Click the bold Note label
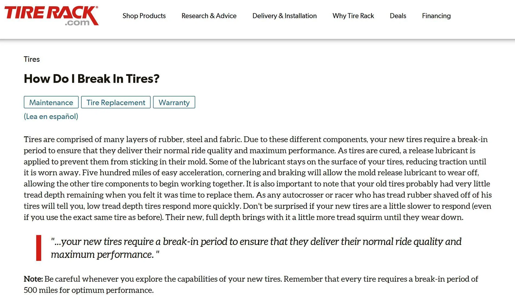The width and height of the screenshot is (515, 301). 33,279
